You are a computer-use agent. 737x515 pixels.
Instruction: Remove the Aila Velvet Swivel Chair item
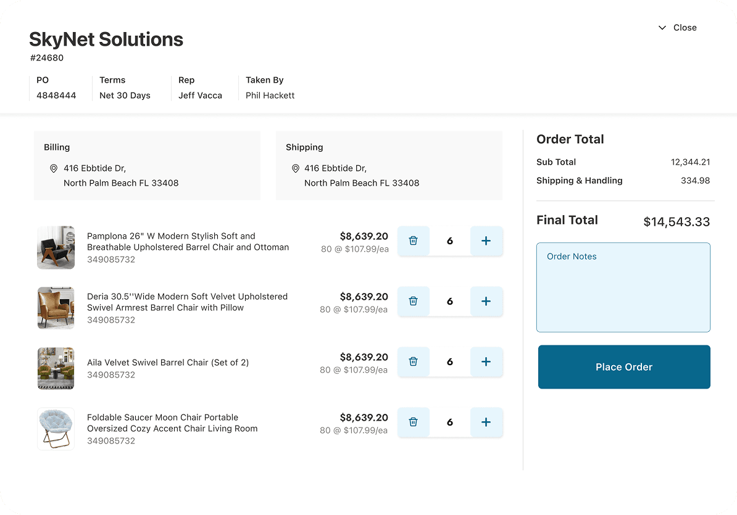pyautogui.click(x=413, y=362)
